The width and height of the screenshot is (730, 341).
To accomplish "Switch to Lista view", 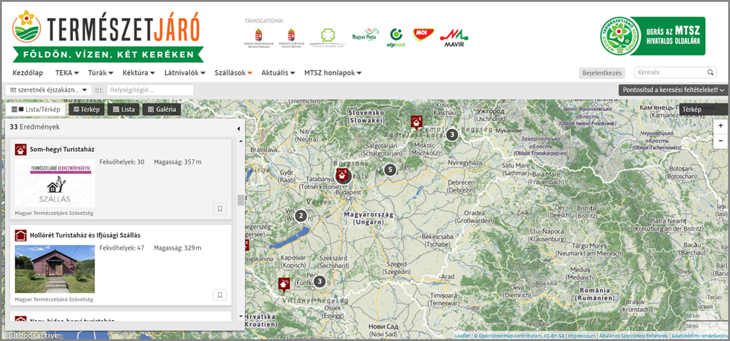I will [x=124, y=109].
